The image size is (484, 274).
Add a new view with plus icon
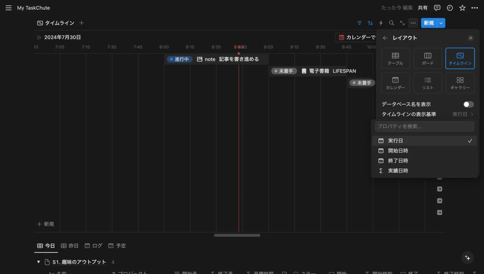coord(81,23)
